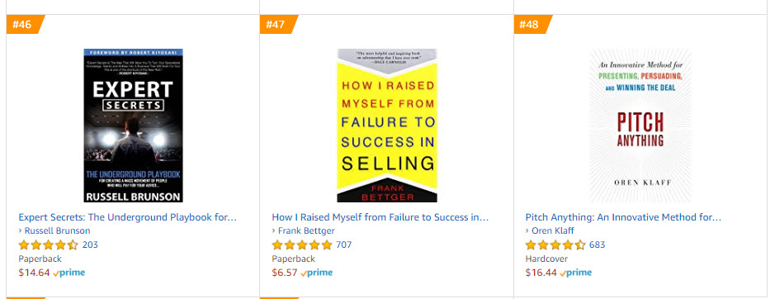Open the 203 reviews link
The width and height of the screenshot is (775, 299).
pos(90,244)
